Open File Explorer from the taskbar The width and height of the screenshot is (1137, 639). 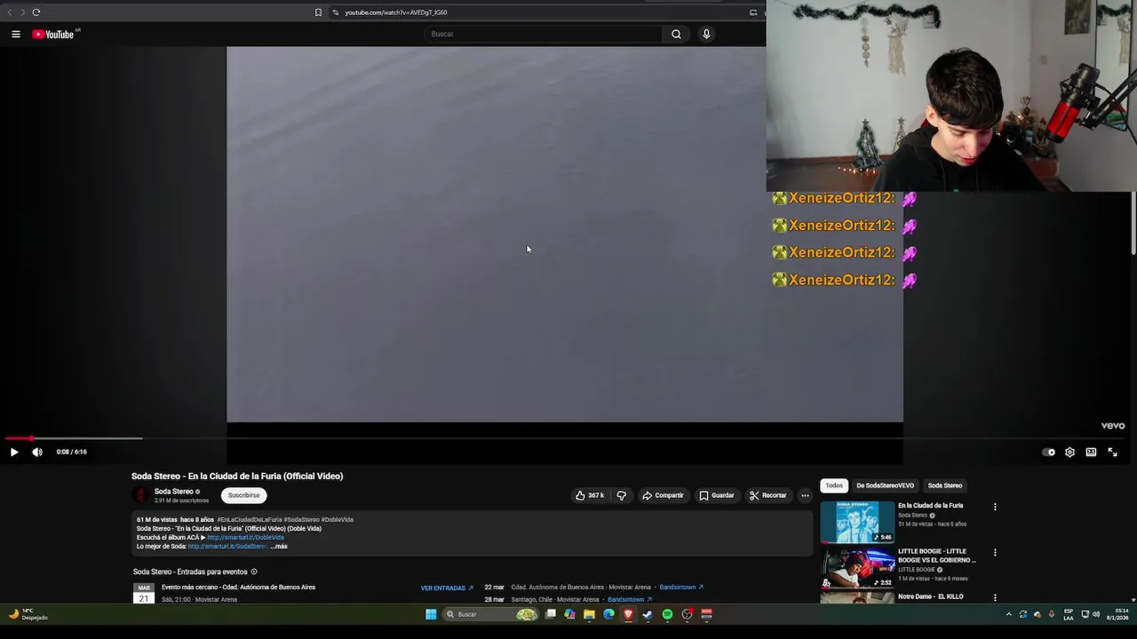click(x=589, y=614)
